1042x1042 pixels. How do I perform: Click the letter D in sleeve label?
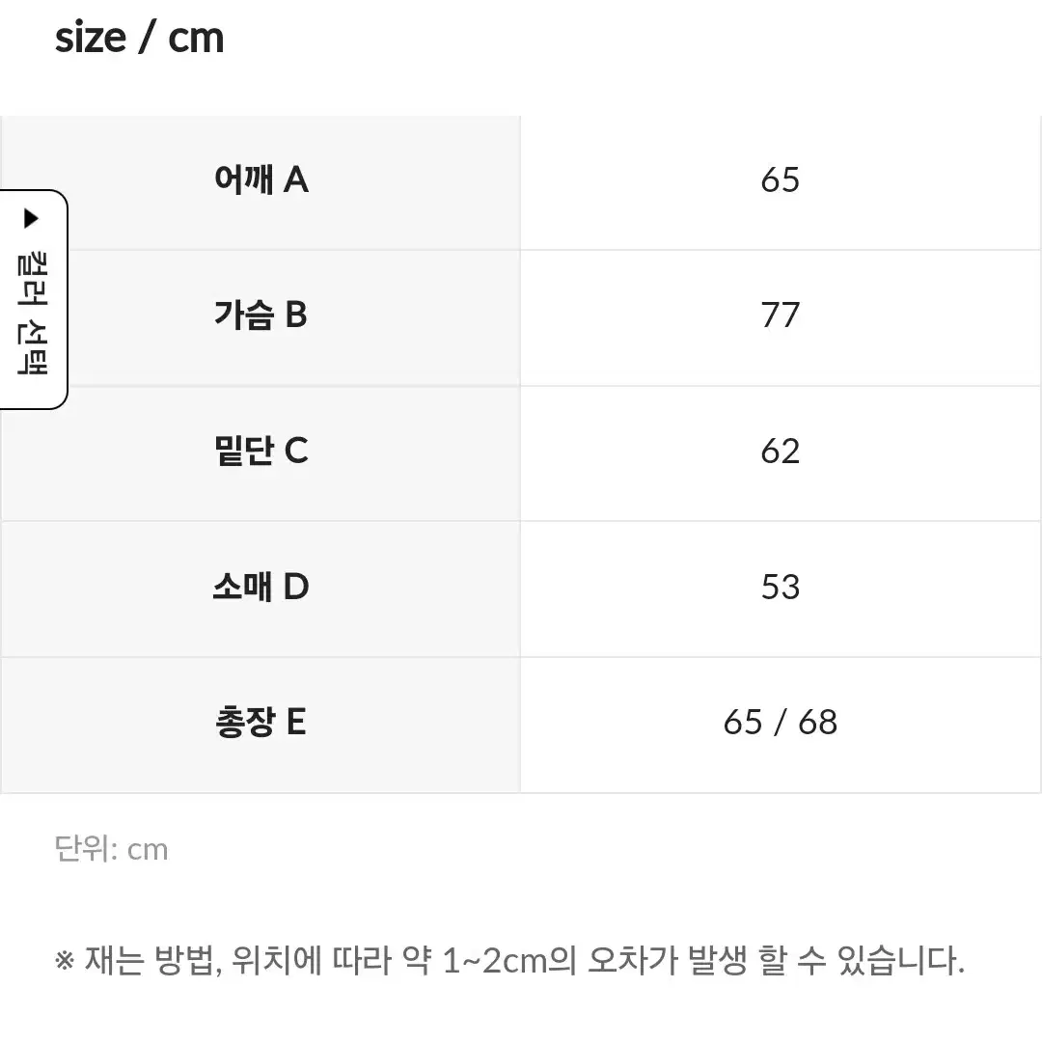click(296, 587)
